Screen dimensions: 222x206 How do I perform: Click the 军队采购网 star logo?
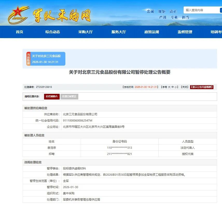pos(18,15)
